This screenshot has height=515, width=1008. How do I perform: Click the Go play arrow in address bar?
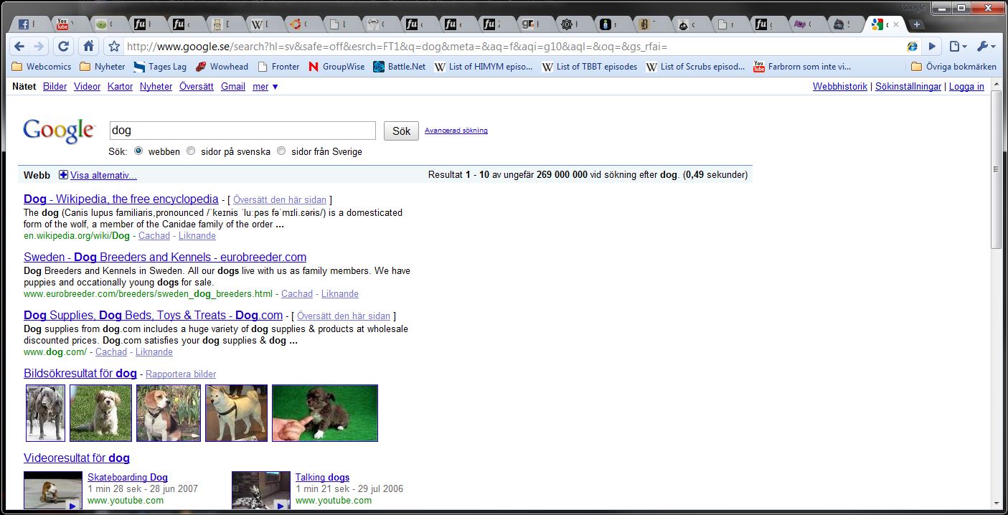coord(932,47)
